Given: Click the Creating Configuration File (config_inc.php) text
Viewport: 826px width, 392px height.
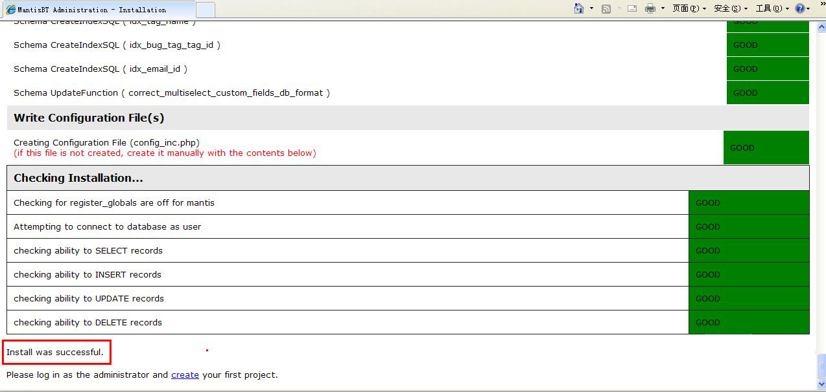Looking at the screenshot, I should 106,142.
